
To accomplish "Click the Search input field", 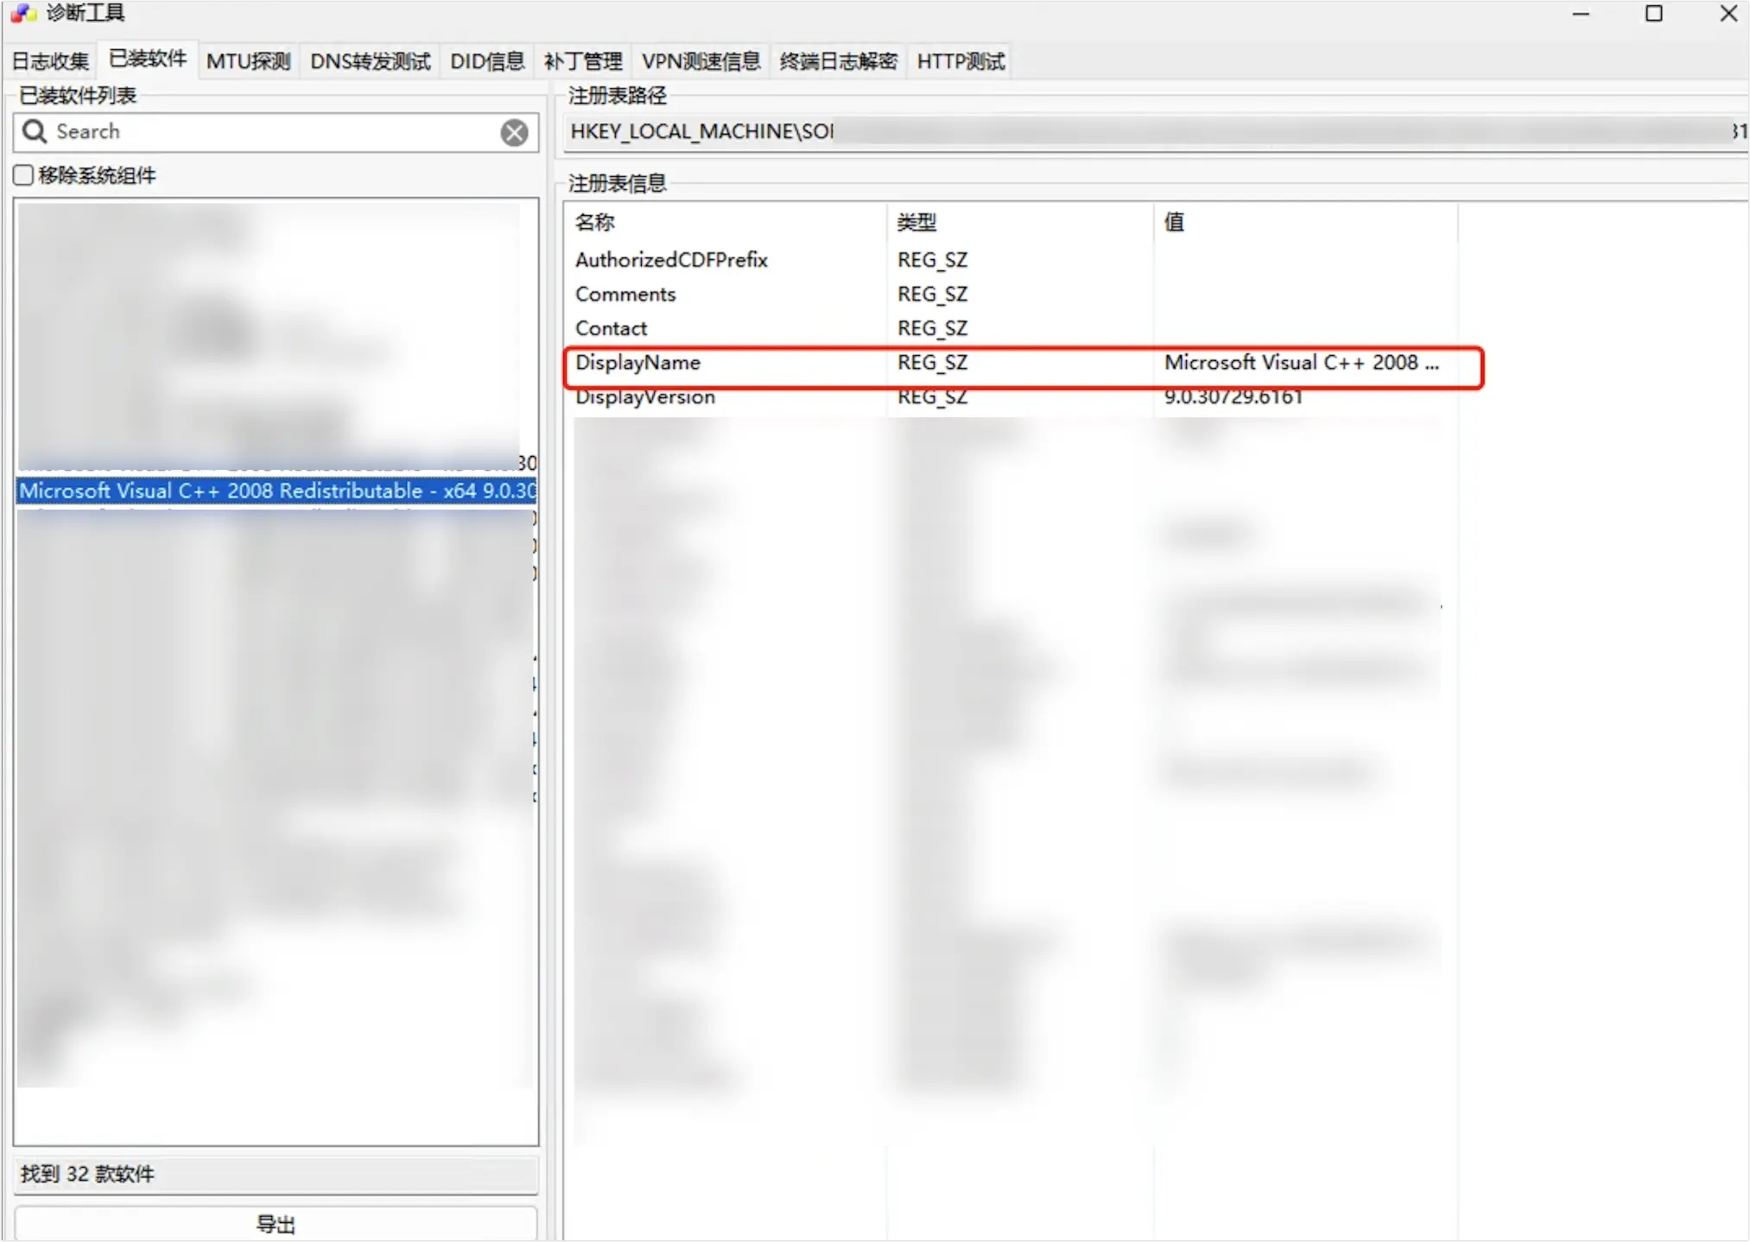I will click(x=276, y=132).
